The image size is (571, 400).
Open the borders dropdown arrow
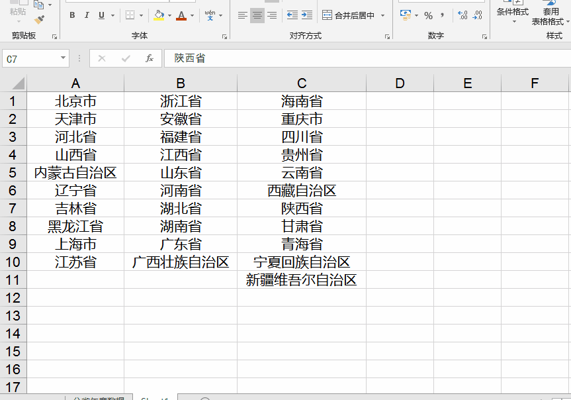pyautogui.click(x=141, y=15)
